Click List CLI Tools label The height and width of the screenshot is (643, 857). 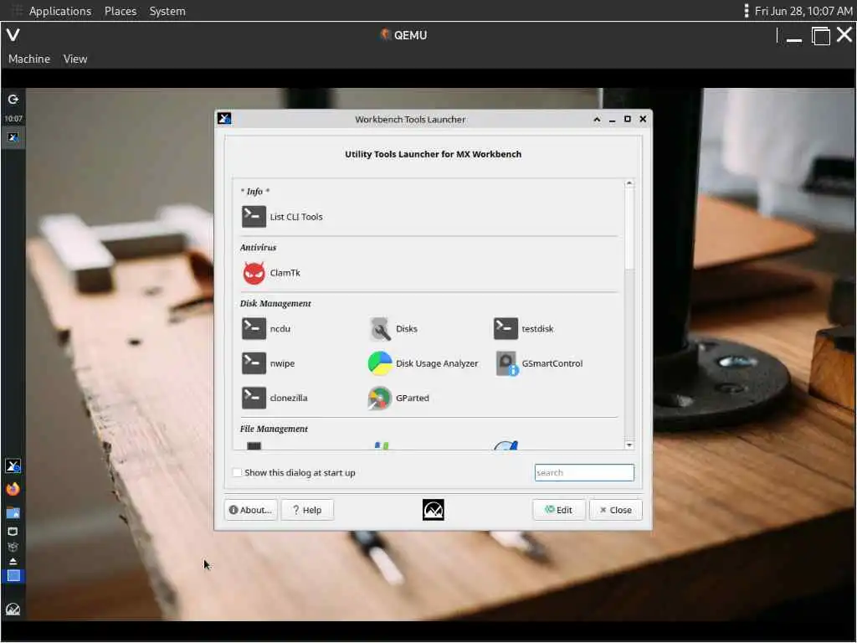(296, 217)
